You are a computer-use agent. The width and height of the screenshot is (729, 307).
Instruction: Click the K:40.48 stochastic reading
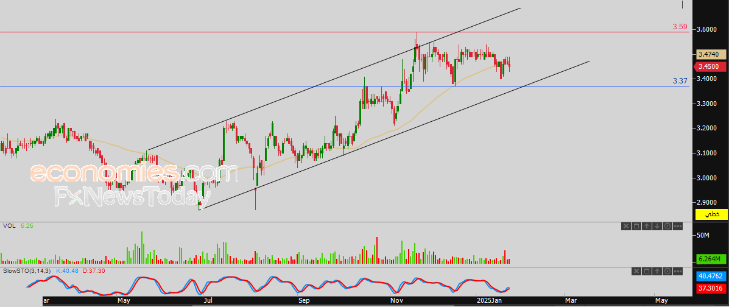point(68,270)
